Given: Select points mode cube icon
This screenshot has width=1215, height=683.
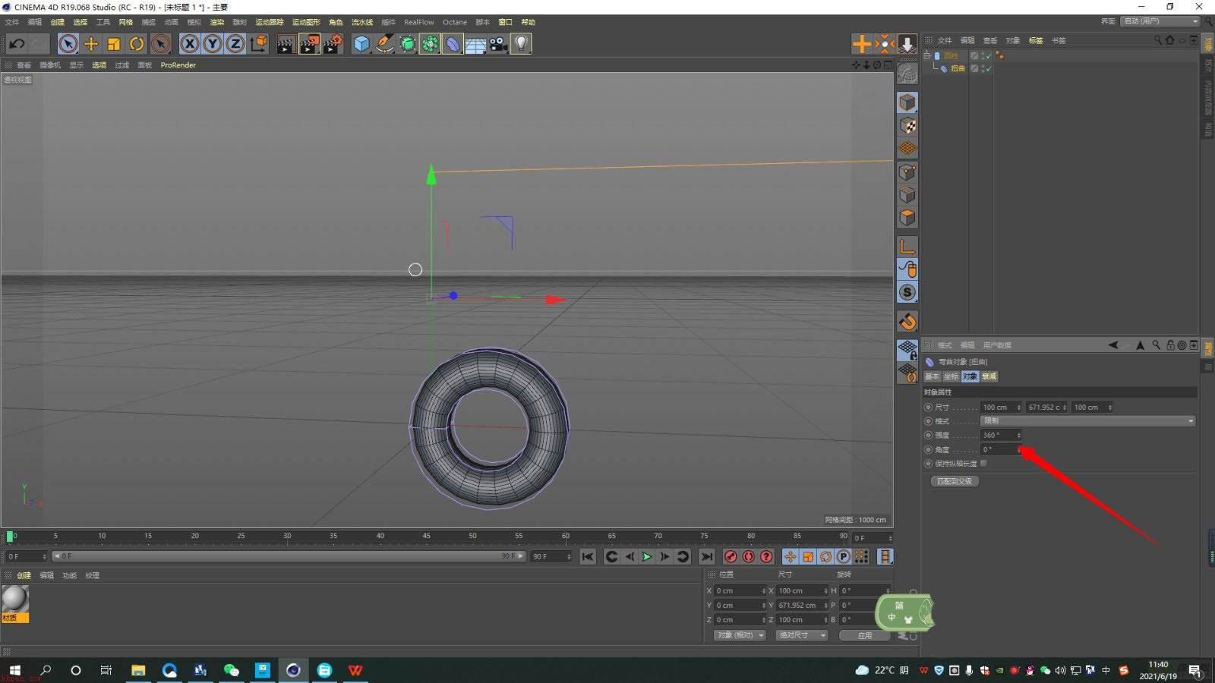Looking at the screenshot, I should click(907, 172).
